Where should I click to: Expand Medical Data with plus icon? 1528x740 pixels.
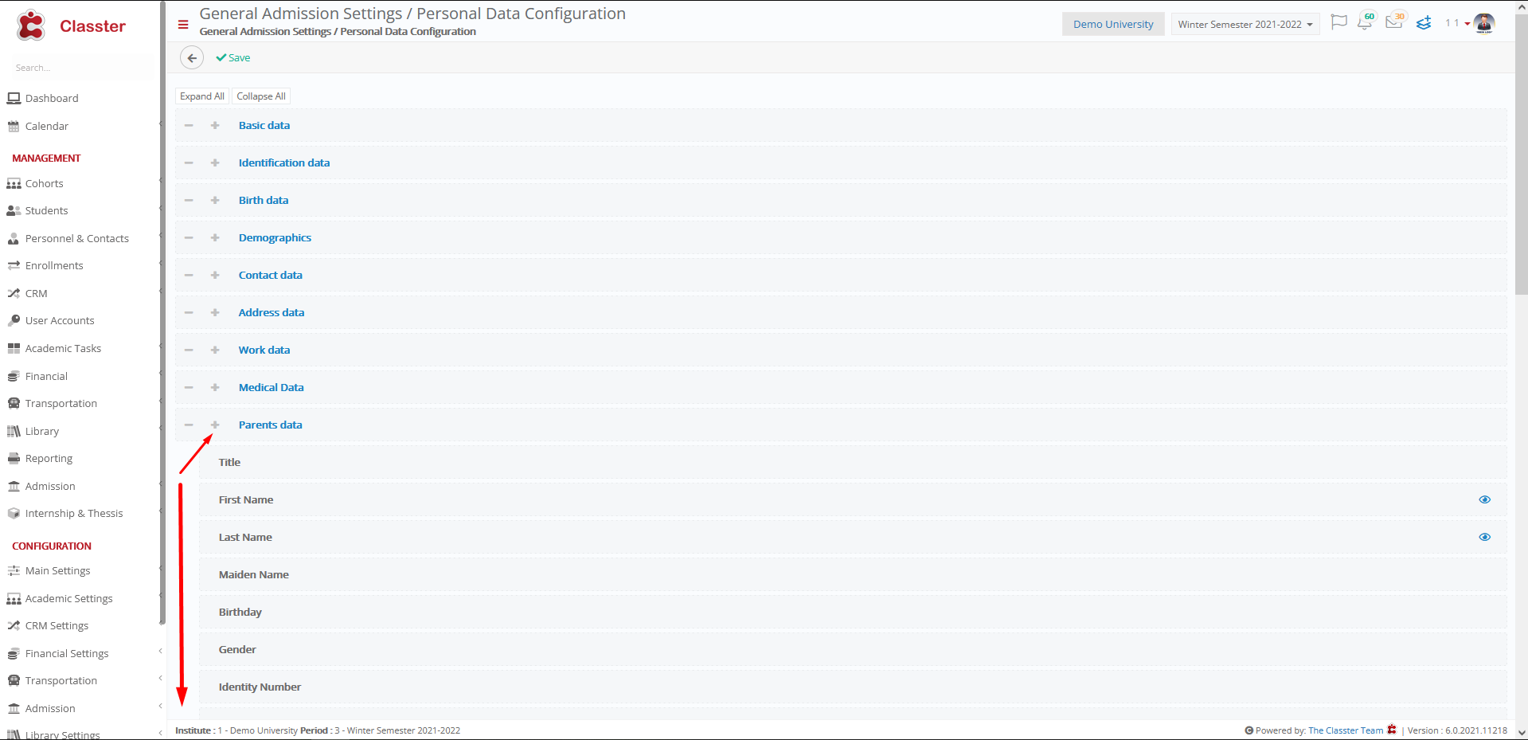pos(215,387)
